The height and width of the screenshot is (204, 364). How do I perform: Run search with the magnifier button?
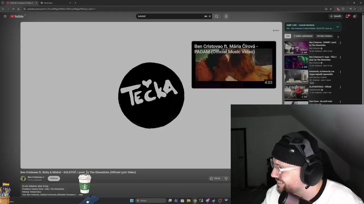tap(216, 16)
